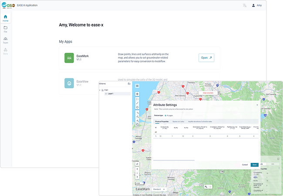Open Aquifer elevations/Calibration data tab
283x196 pixels.
[200, 122]
